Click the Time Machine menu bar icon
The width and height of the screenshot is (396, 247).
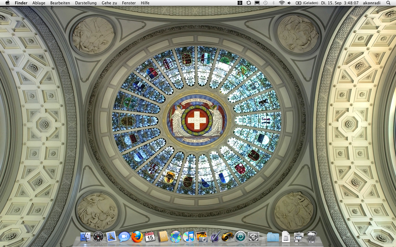(265, 3)
